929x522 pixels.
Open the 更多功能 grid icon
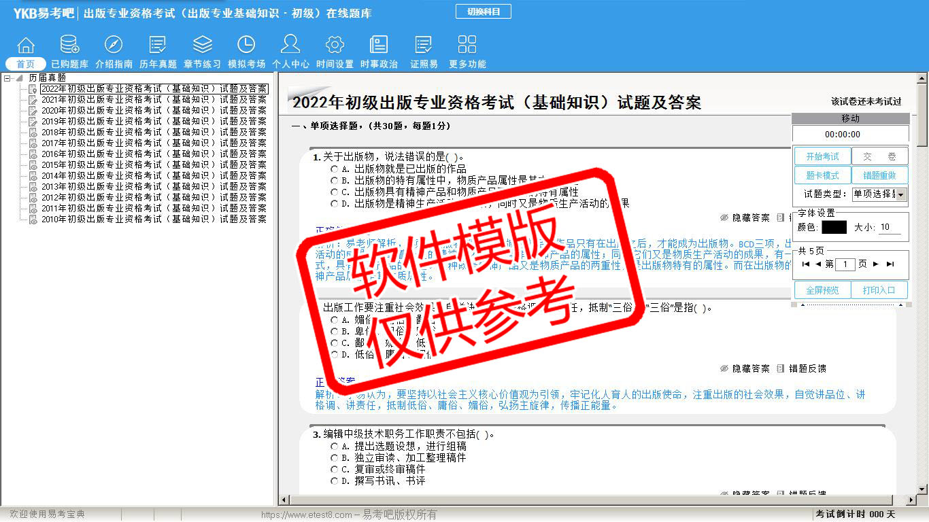pos(467,46)
